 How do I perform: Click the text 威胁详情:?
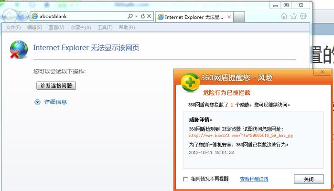click(x=200, y=120)
